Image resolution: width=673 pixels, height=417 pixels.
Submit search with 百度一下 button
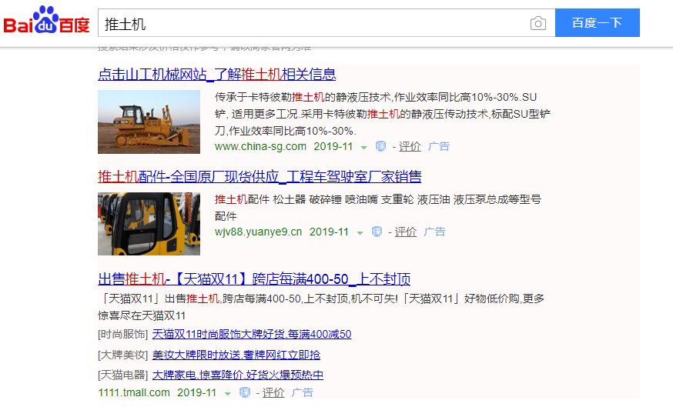click(x=597, y=23)
